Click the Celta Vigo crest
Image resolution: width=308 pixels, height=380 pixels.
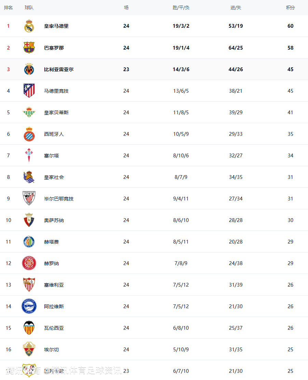(x=29, y=155)
